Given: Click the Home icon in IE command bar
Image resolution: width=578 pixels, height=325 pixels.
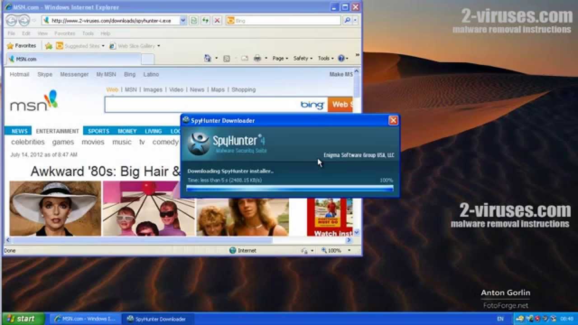Looking at the screenshot, I should (207, 58).
